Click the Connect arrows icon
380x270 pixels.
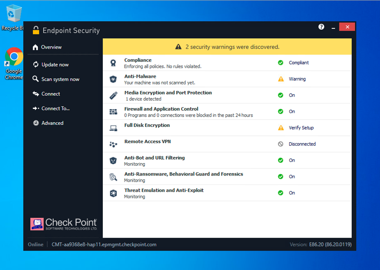(35, 94)
